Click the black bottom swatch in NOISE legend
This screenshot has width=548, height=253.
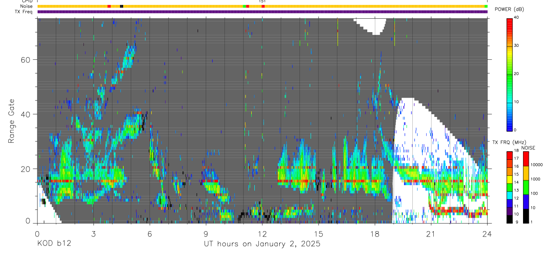(x=526, y=216)
